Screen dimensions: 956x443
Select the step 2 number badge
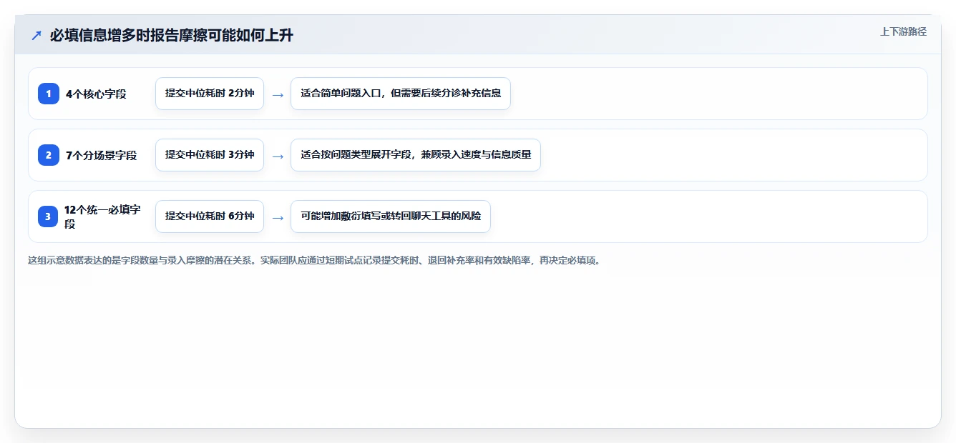(x=49, y=155)
